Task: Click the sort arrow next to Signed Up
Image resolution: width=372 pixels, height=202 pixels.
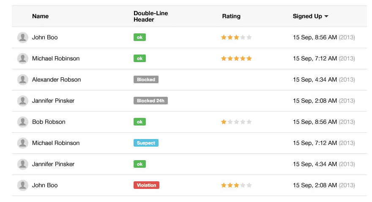Action: pos(326,16)
